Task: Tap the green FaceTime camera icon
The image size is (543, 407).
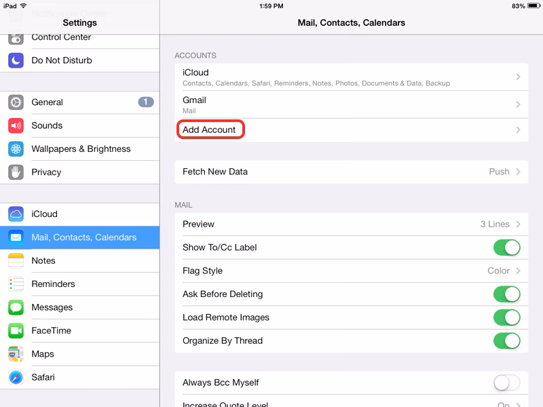Action: [16, 331]
